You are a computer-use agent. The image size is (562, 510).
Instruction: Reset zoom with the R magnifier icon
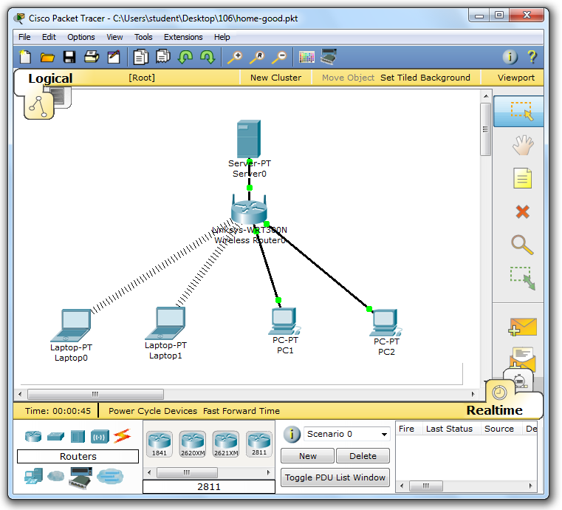click(x=257, y=57)
